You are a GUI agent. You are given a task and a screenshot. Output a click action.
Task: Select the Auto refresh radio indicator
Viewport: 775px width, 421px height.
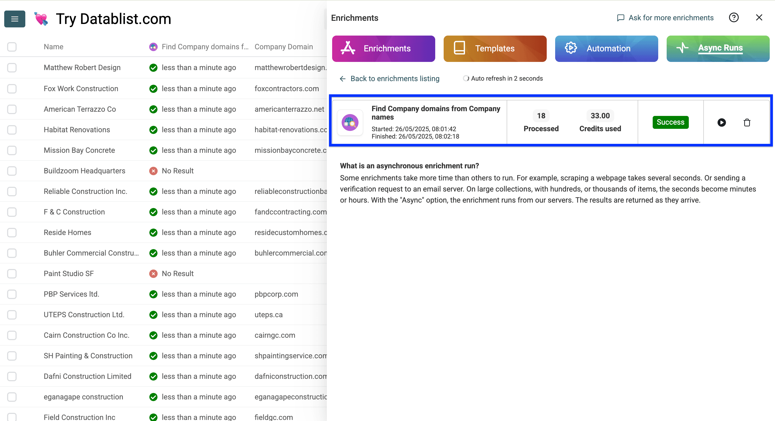coord(466,78)
